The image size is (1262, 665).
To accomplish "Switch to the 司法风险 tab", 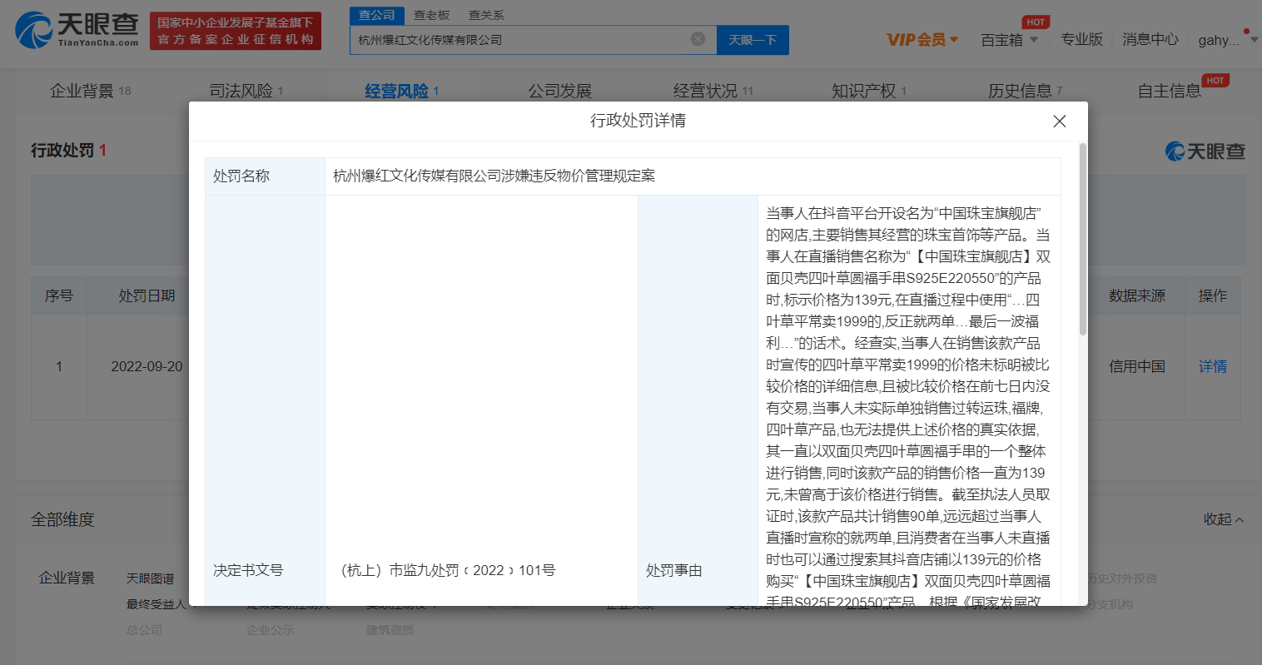I will coord(246,91).
